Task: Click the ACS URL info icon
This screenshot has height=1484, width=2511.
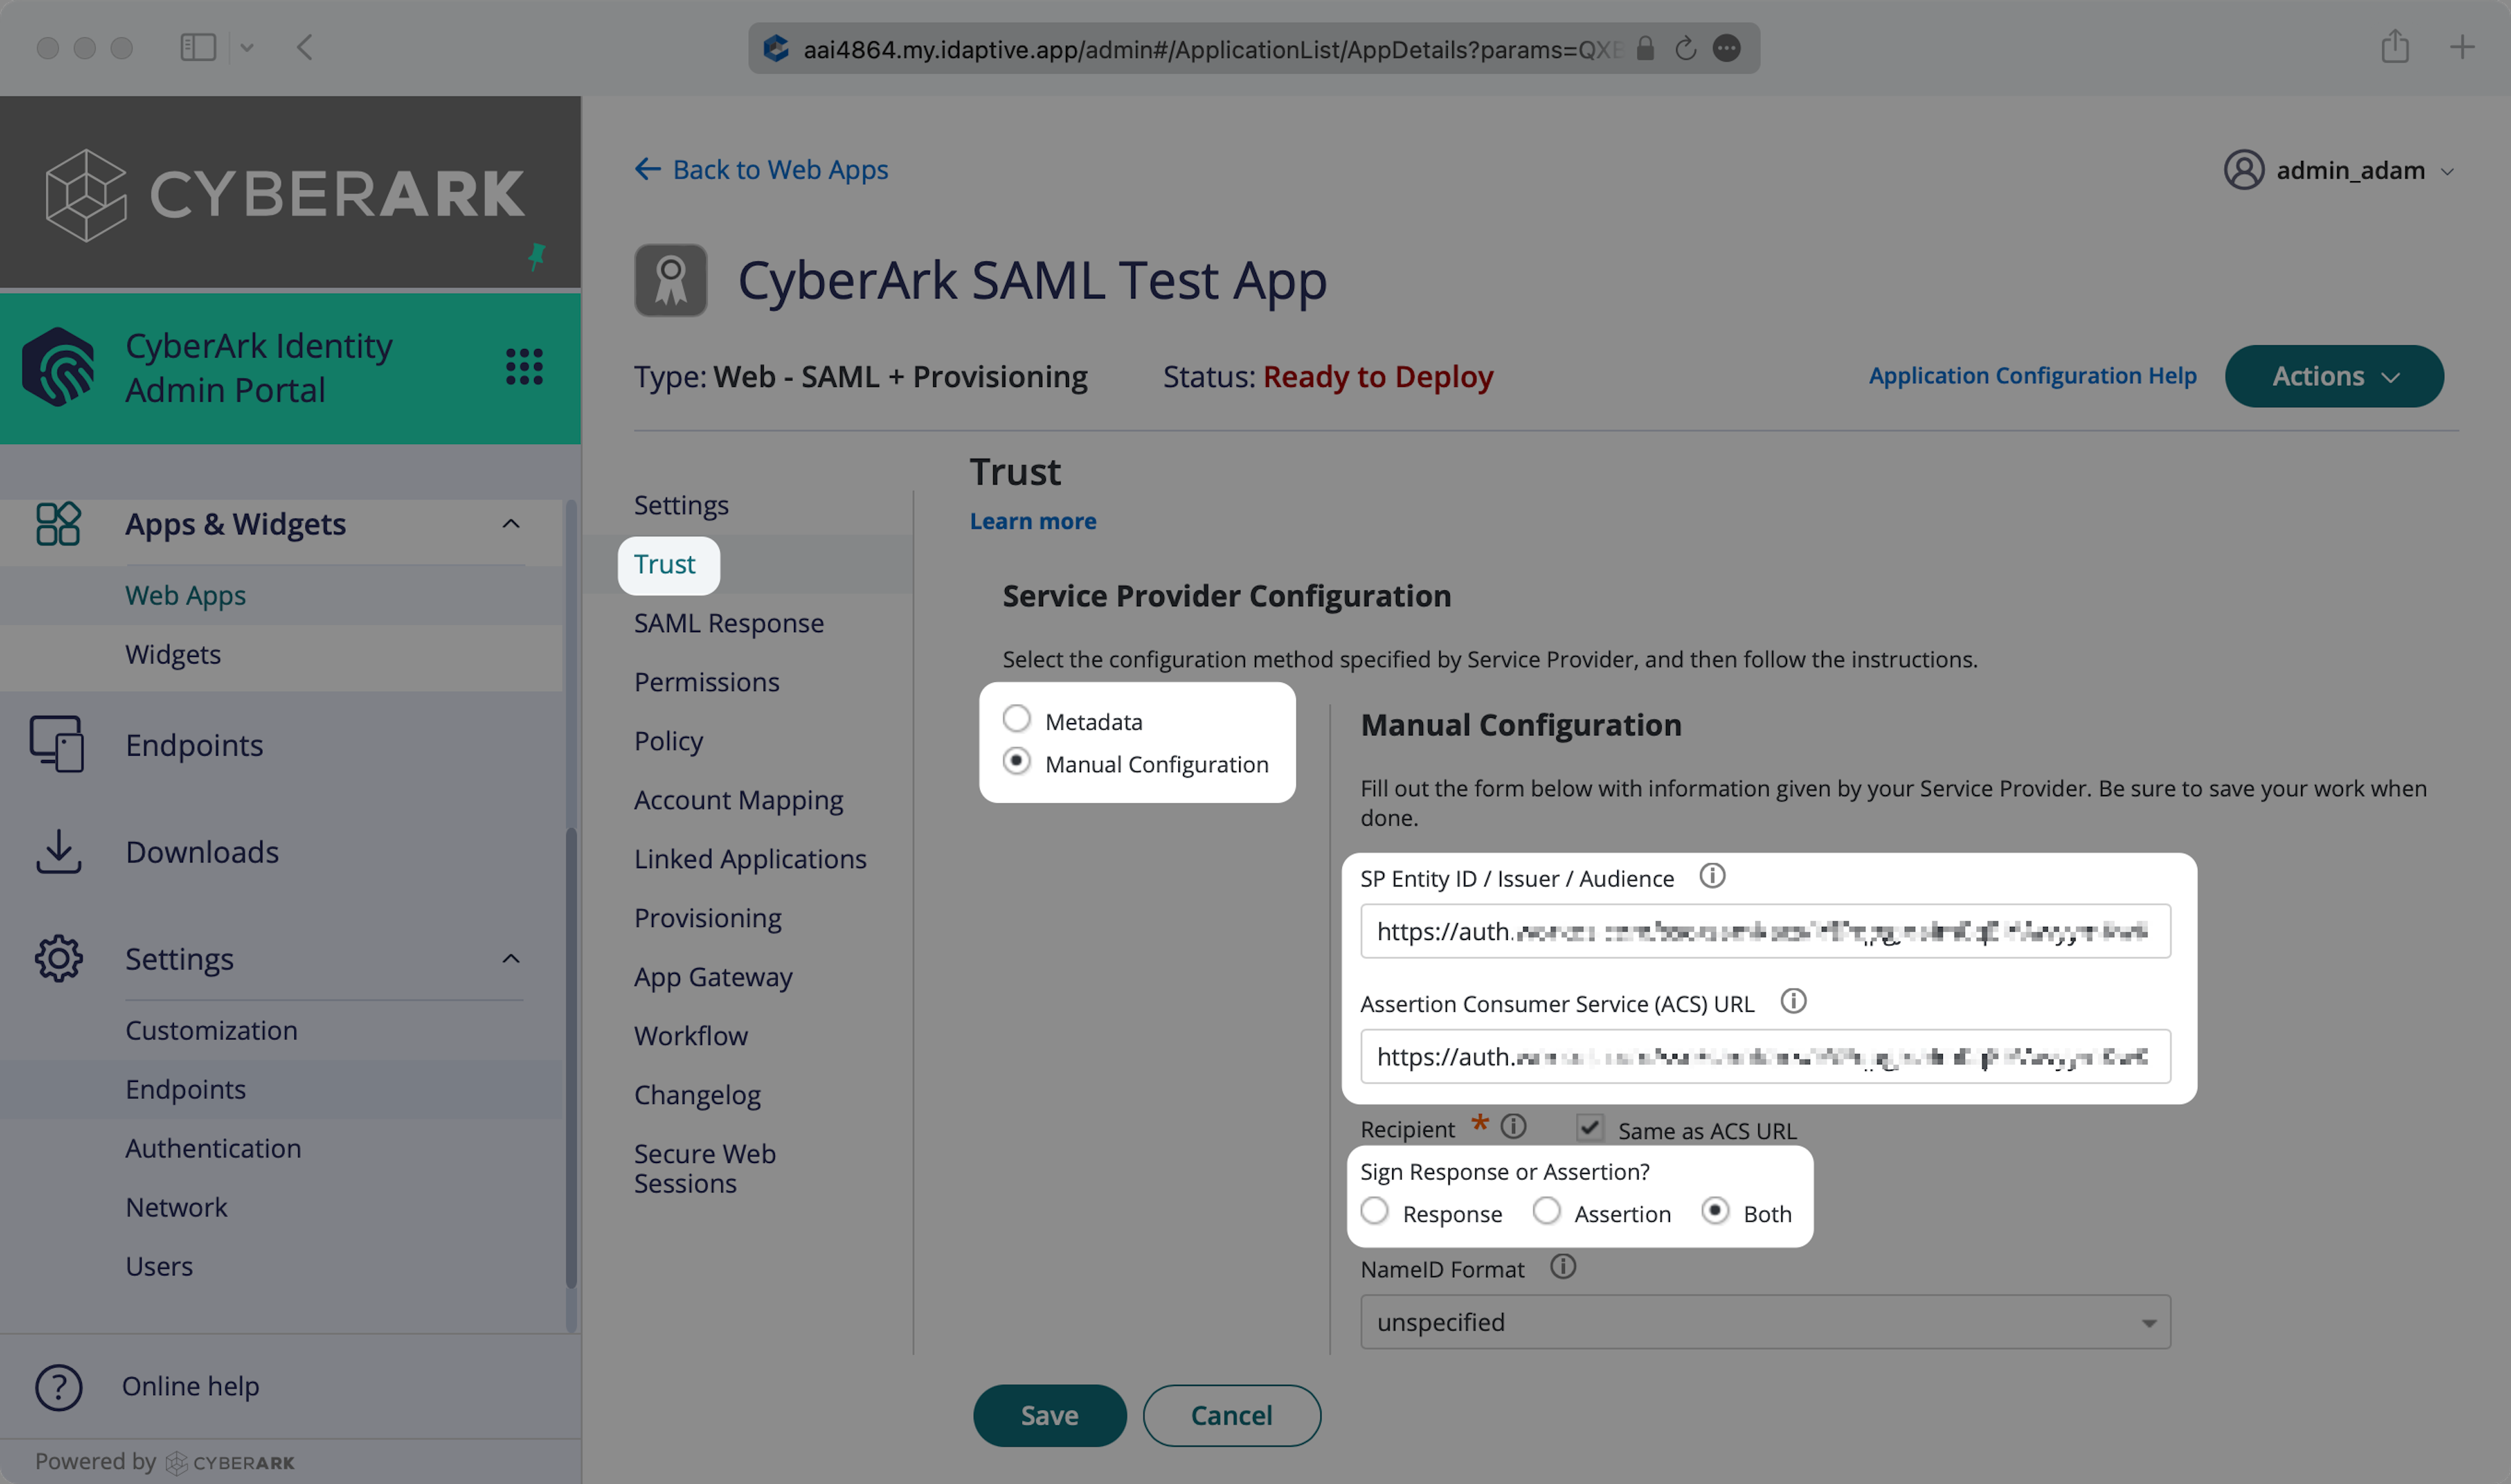Action: pyautogui.click(x=1793, y=1001)
